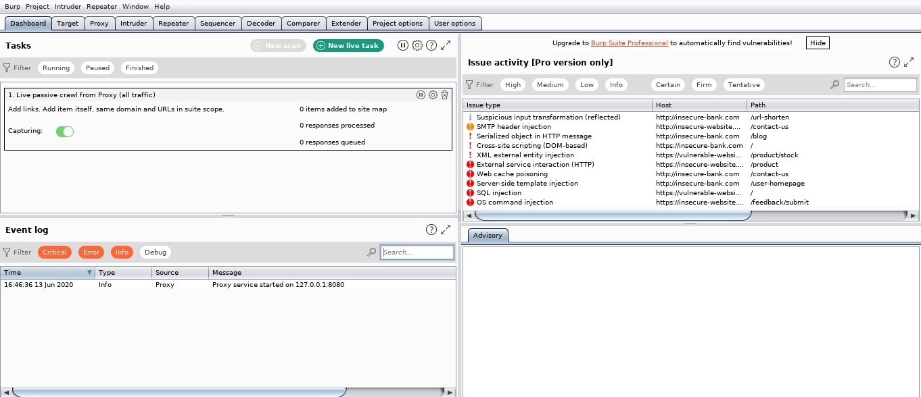921x397 pixels.
Task: Open task settings gear in the Tasks header
Action: point(417,45)
